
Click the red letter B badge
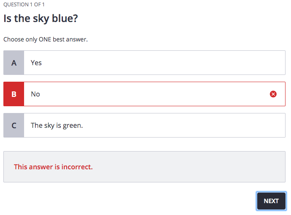14,94
